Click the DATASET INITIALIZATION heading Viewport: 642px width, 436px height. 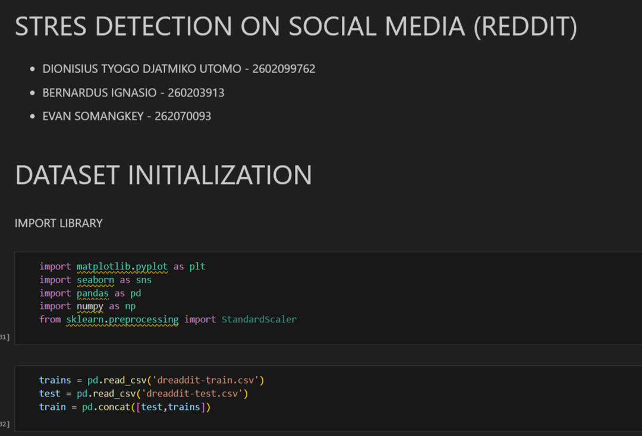pyautogui.click(x=163, y=175)
